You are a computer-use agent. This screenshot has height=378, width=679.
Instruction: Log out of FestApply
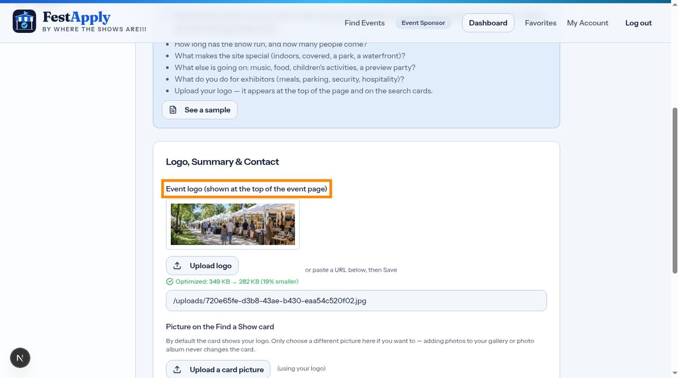tap(638, 23)
